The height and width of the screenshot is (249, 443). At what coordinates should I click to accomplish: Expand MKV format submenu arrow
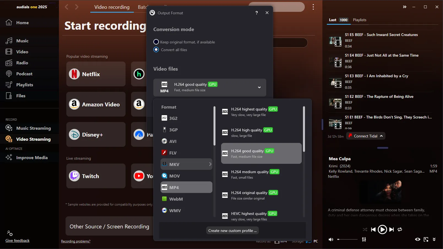pos(210,164)
